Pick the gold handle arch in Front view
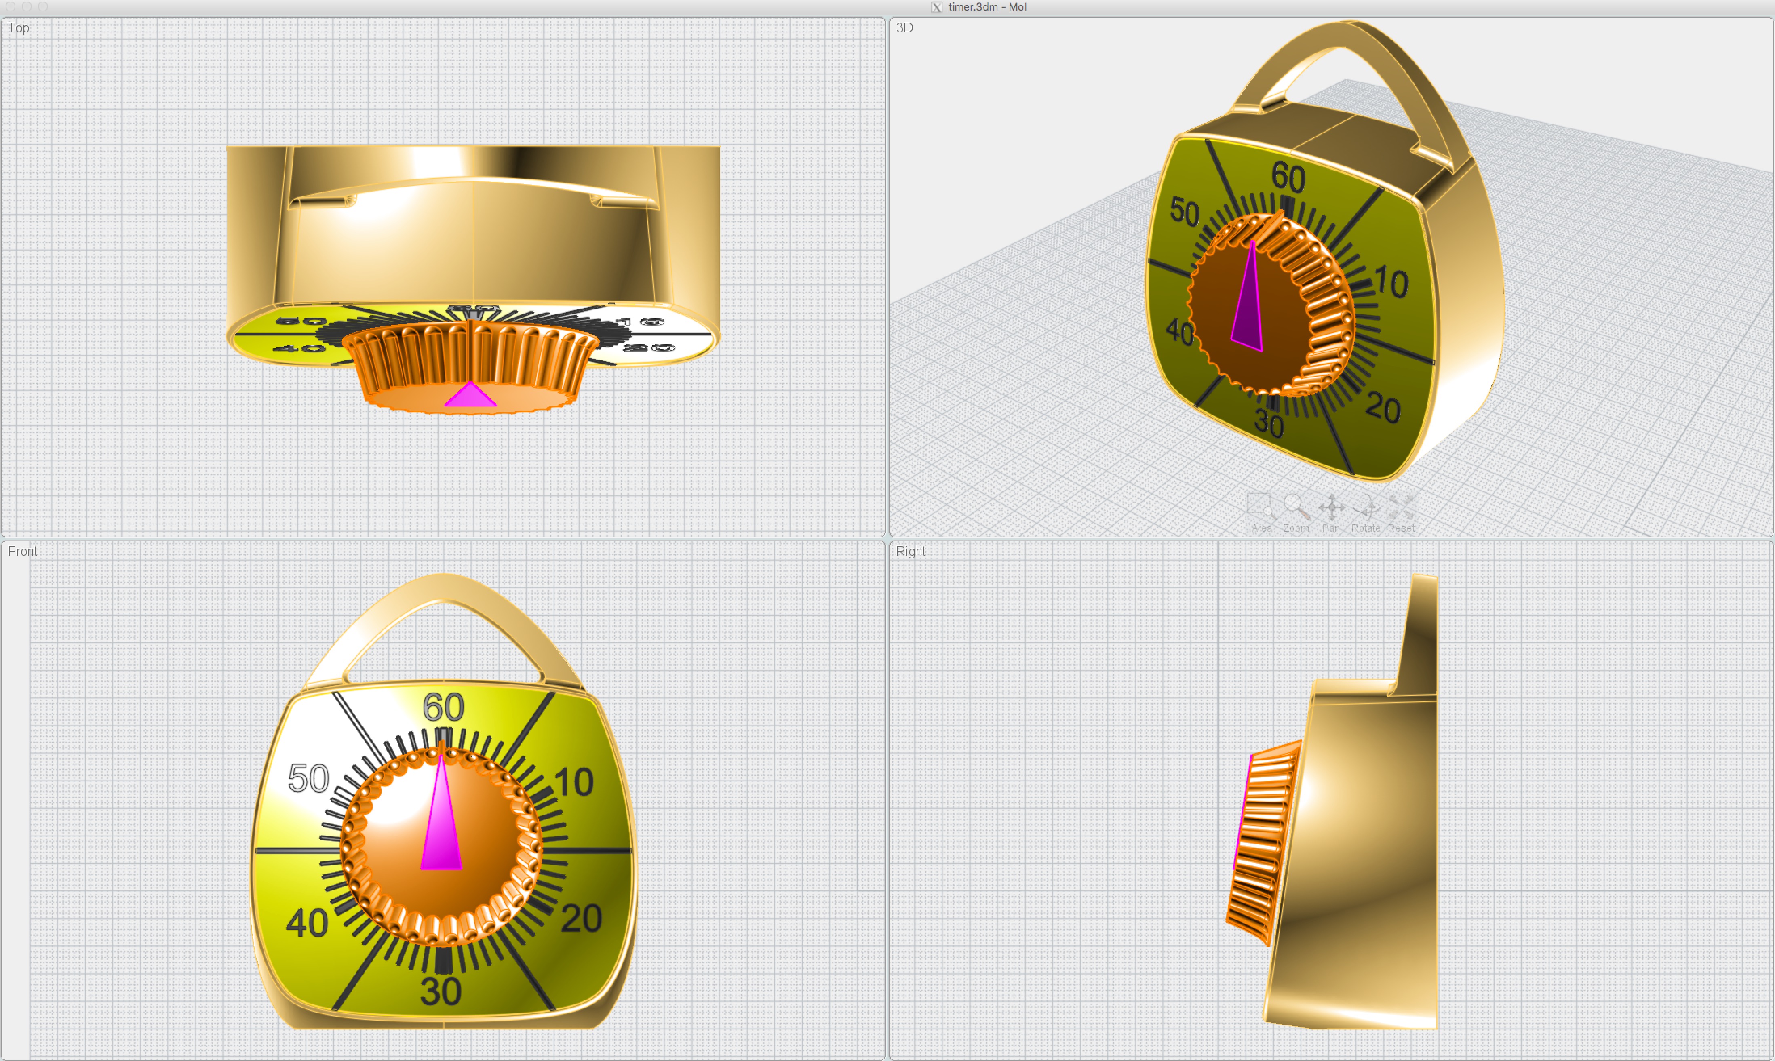The width and height of the screenshot is (1775, 1061). [443, 588]
